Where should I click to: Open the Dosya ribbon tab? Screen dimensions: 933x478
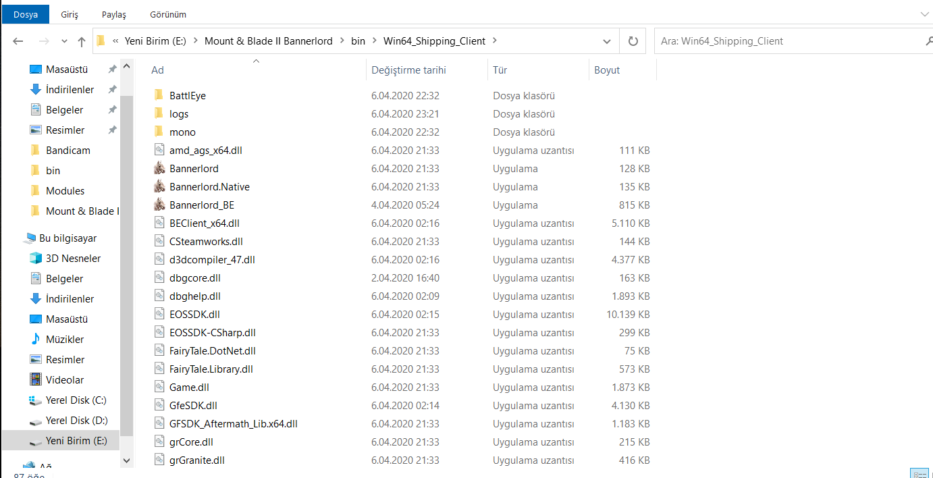(26, 14)
